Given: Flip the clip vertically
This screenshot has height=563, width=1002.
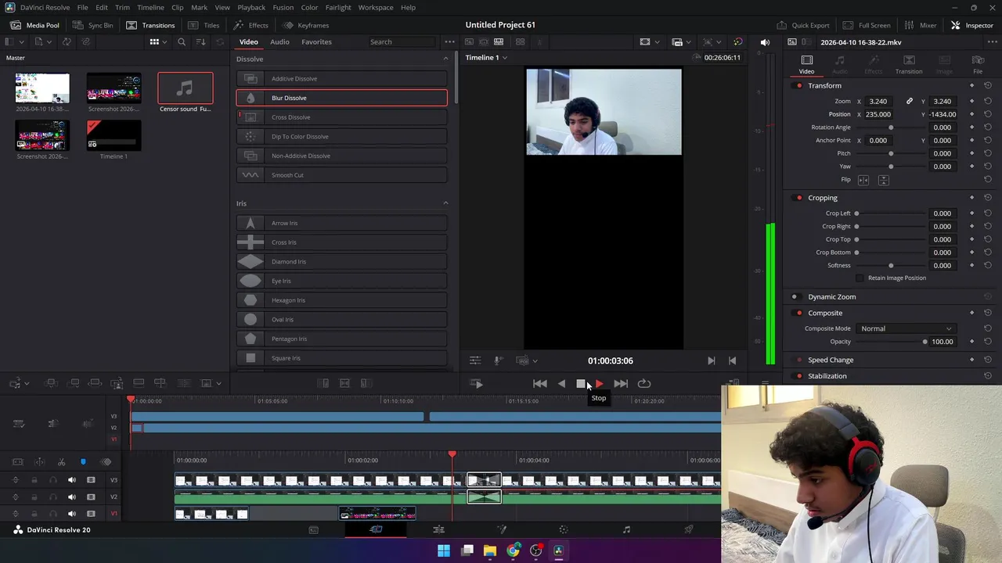Looking at the screenshot, I should tap(883, 180).
